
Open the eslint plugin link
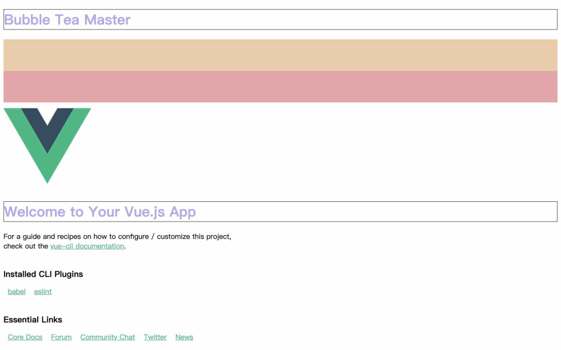43,291
